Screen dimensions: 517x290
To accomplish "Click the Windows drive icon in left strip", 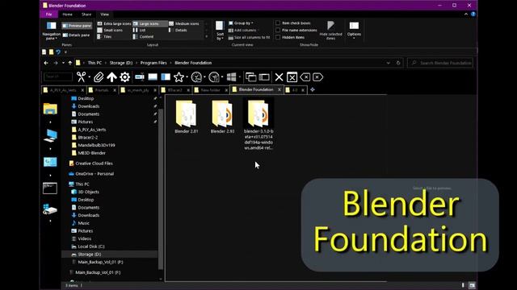I will click(50, 209).
